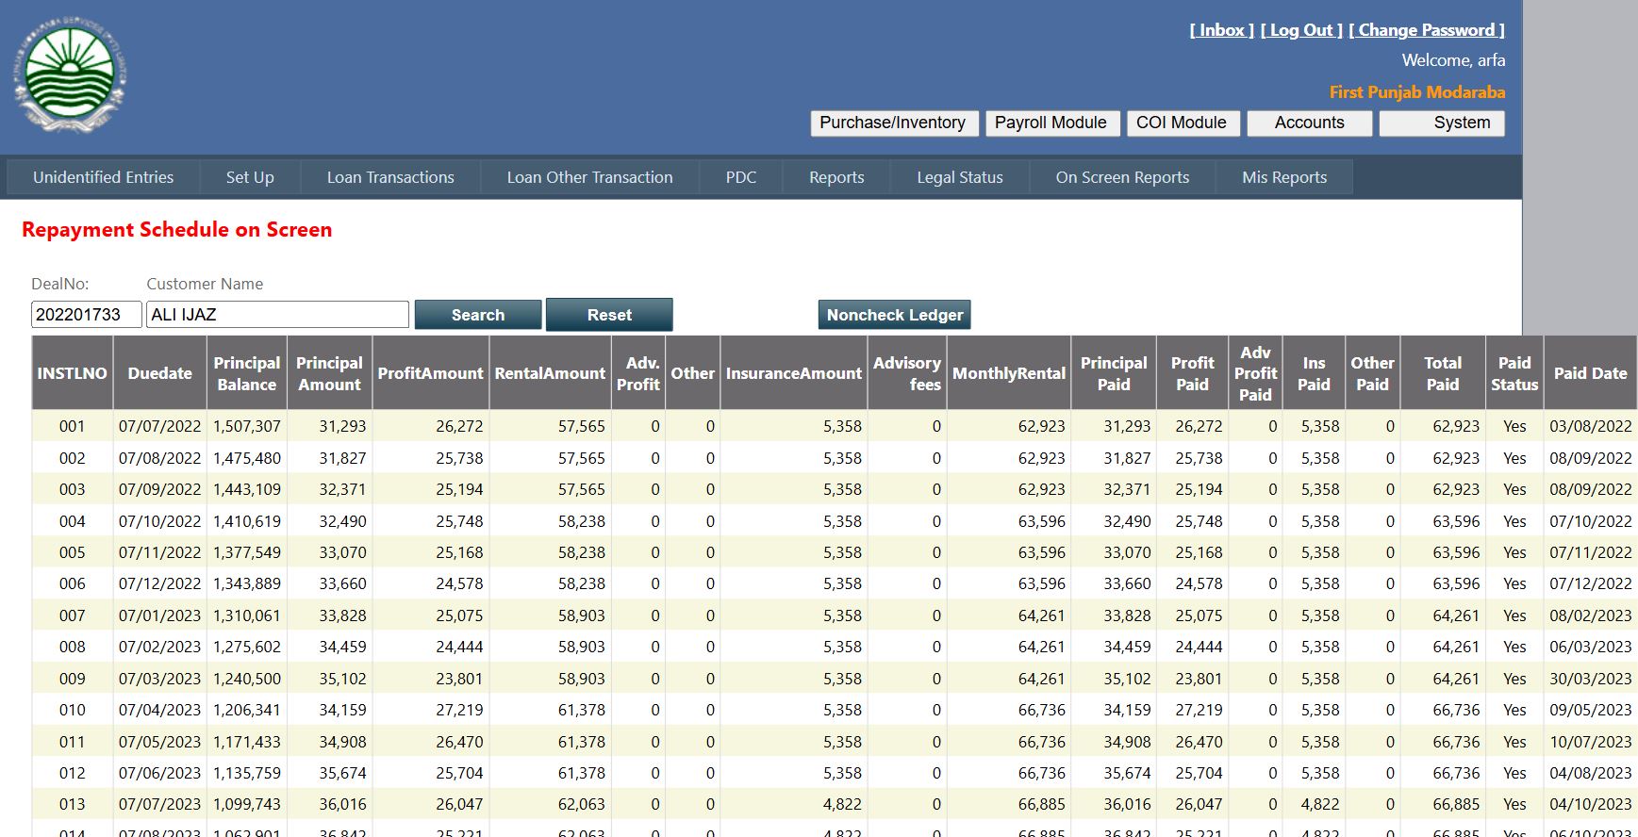
Task: Click the Principal Balance column header
Action: 247,373
